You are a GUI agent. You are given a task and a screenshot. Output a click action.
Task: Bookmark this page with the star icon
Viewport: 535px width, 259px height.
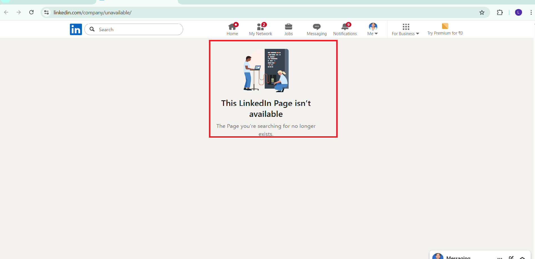(x=482, y=12)
